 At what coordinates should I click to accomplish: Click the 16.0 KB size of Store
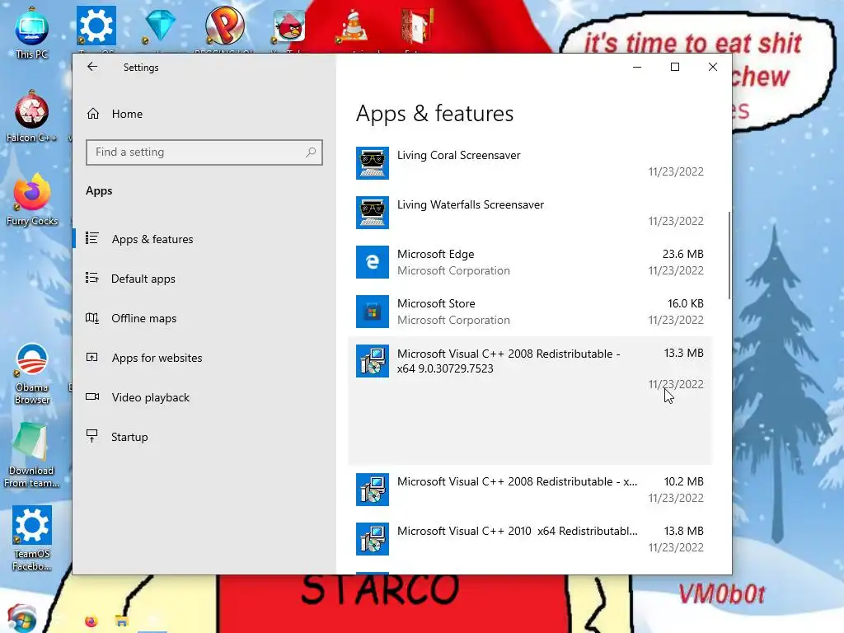point(685,303)
